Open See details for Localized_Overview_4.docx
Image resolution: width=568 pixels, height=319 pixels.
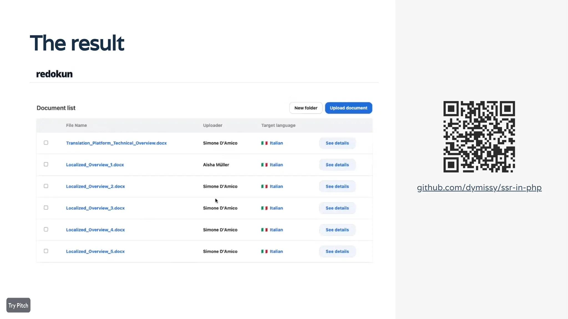click(337, 230)
